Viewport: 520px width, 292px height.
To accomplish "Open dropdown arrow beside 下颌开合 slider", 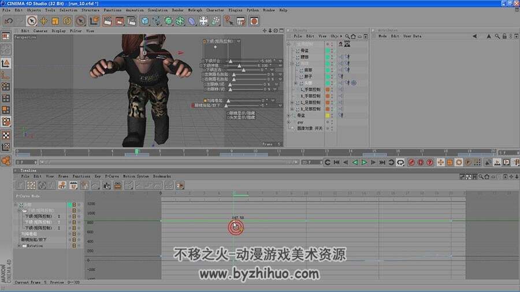I will pos(280,61).
